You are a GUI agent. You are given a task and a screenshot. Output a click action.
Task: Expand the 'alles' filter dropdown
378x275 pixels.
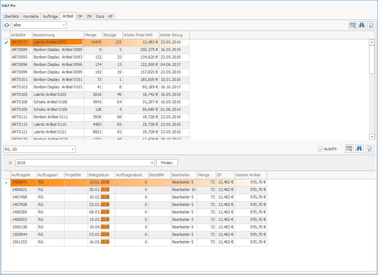64,25
